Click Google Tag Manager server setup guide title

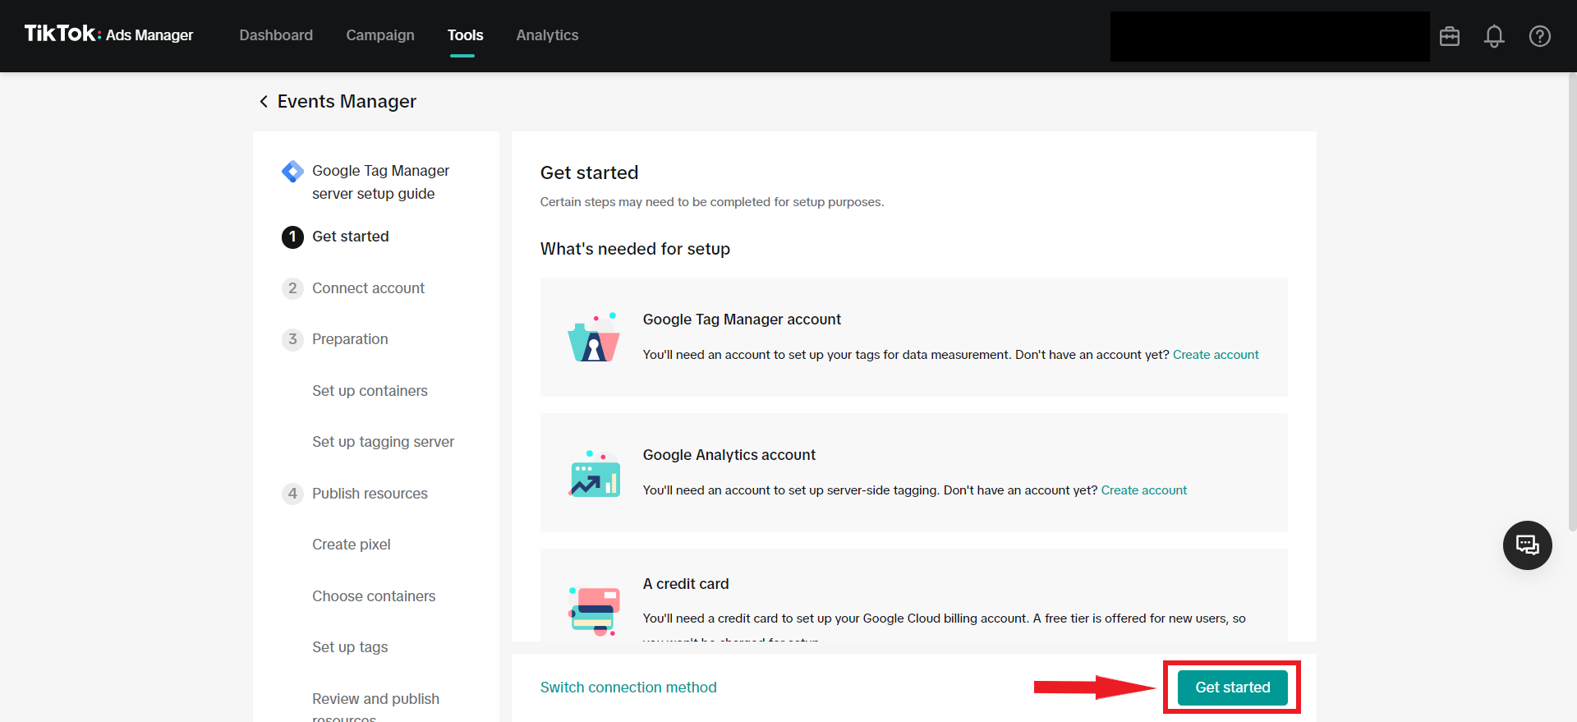pos(380,182)
